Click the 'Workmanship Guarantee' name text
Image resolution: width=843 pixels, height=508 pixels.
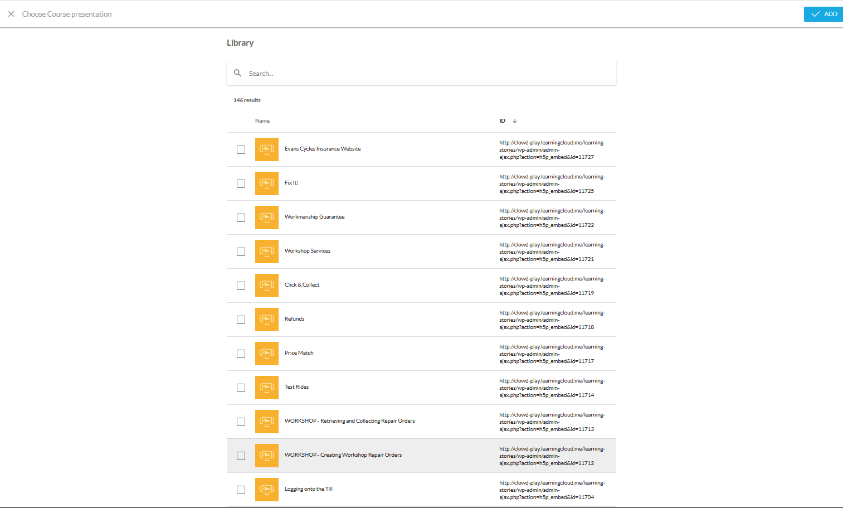[x=314, y=217]
